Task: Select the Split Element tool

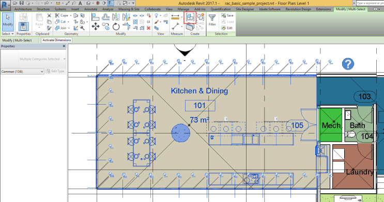Action: (x=135, y=15)
